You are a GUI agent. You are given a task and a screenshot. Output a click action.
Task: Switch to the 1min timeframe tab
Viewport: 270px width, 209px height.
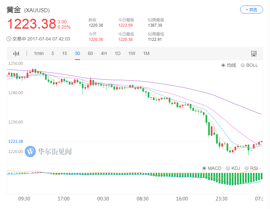point(38,54)
